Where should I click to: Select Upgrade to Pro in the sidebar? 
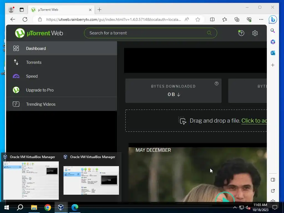tap(62, 90)
